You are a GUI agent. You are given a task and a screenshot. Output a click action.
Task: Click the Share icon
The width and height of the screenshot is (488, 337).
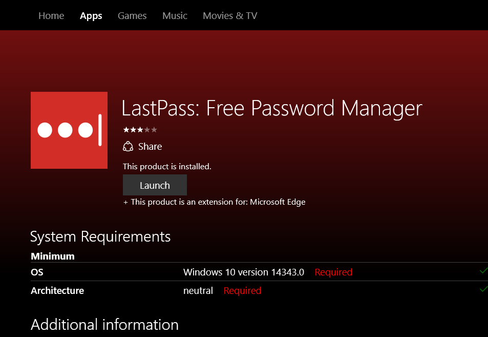(x=128, y=147)
